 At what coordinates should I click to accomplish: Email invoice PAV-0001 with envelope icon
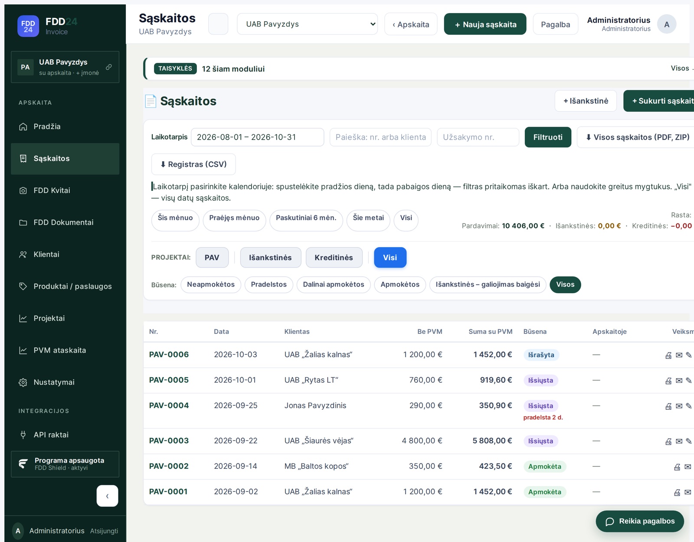pos(687,492)
